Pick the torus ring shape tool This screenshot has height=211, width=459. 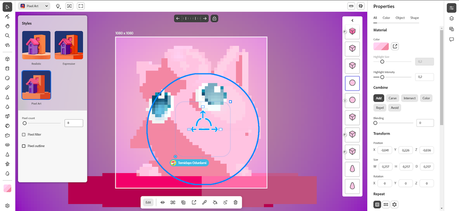(7, 145)
